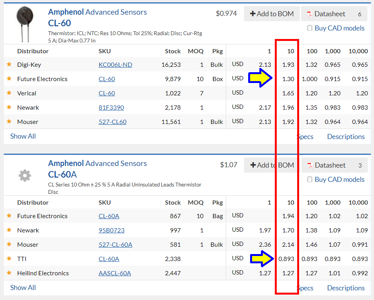Click Mouser stock value 11,561
The image size is (374, 300).
click(x=171, y=122)
